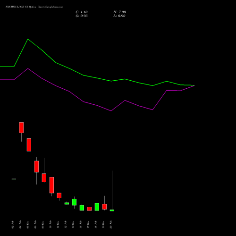The width and height of the screenshot is (236, 236).
Task: Click the topmost red candle on 04 Feb
Action: (21, 127)
